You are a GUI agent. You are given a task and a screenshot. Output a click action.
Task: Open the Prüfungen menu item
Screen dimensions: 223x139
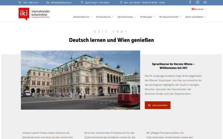pyautogui.click(x=146, y=17)
